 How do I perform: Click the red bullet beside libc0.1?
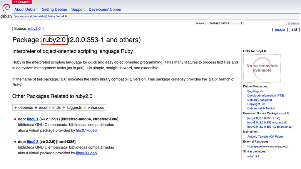click(15, 119)
